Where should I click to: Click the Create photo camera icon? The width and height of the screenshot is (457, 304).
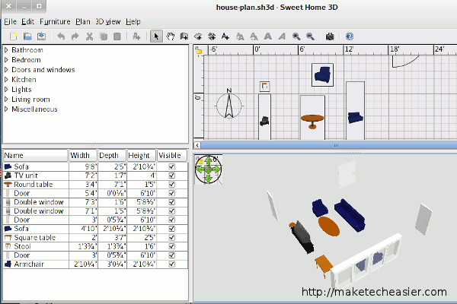pyautogui.click(x=330, y=36)
